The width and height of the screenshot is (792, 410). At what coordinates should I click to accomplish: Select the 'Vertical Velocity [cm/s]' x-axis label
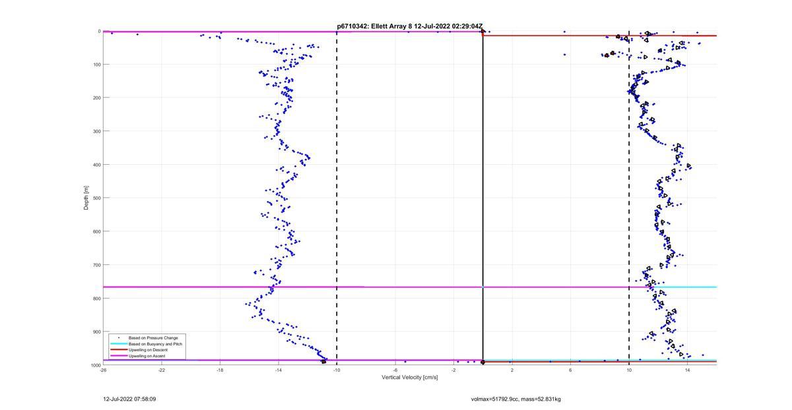click(x=410, y=378)
